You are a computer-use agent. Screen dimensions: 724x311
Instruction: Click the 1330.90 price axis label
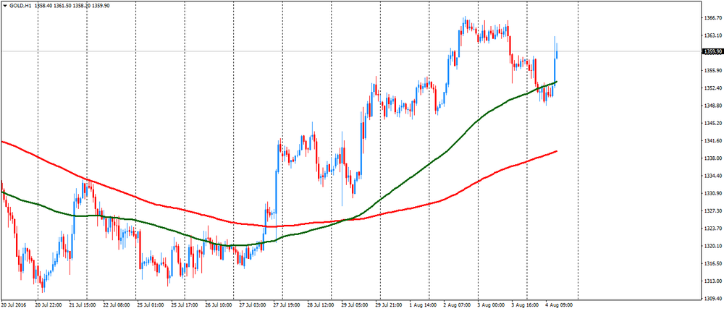point(713,193)
